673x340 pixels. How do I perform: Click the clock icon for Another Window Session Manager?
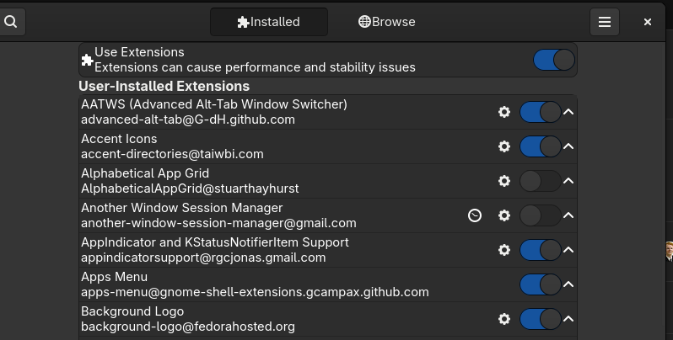[x=475, y=215]
